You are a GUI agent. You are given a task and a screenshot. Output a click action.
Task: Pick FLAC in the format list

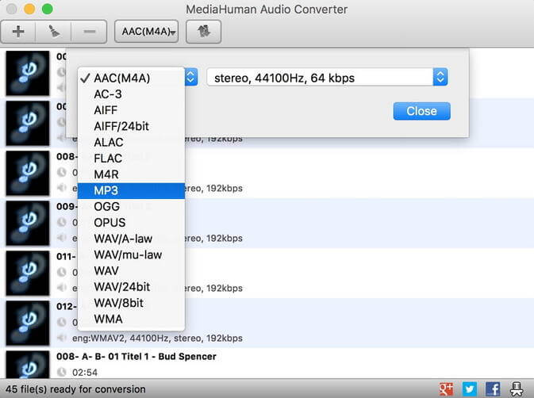point(131,159)
